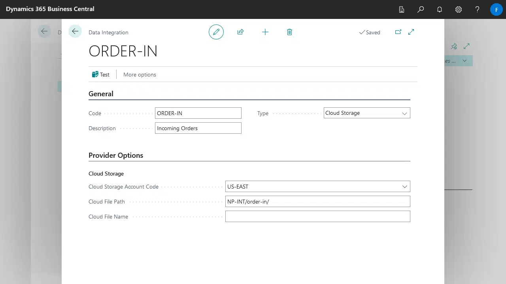The image size is (506, 284).
Task: Open the More options menu
Action: coord(140,74)
